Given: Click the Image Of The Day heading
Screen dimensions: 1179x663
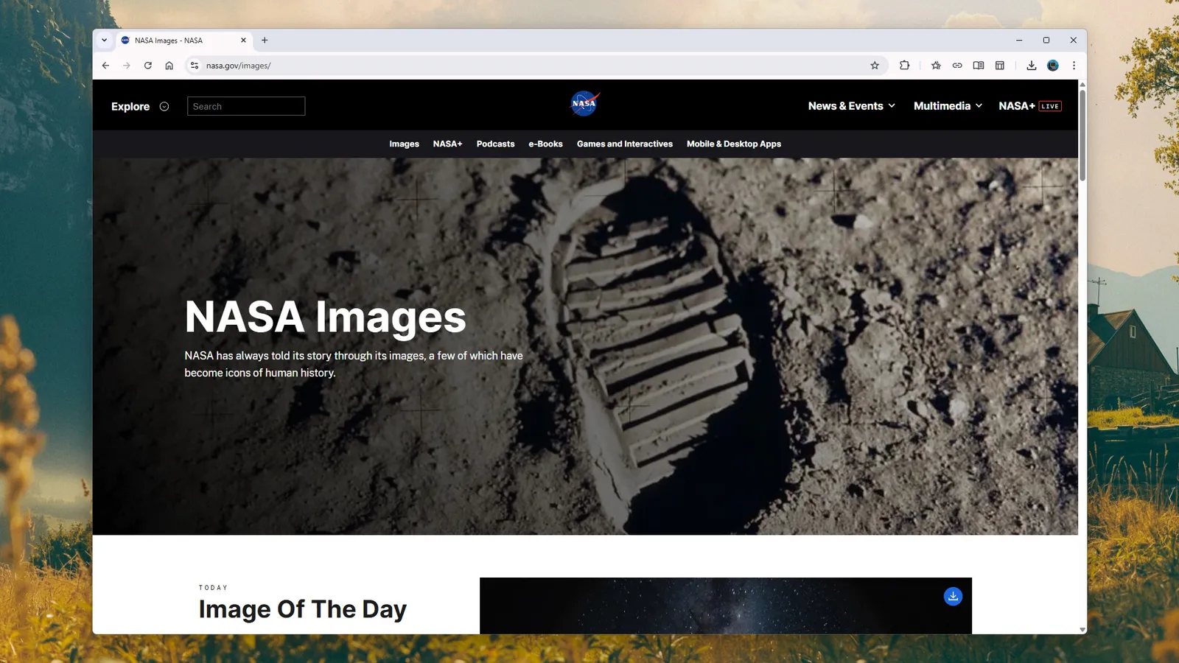Looking at the screenshot, I should click(x=302, y=610).
